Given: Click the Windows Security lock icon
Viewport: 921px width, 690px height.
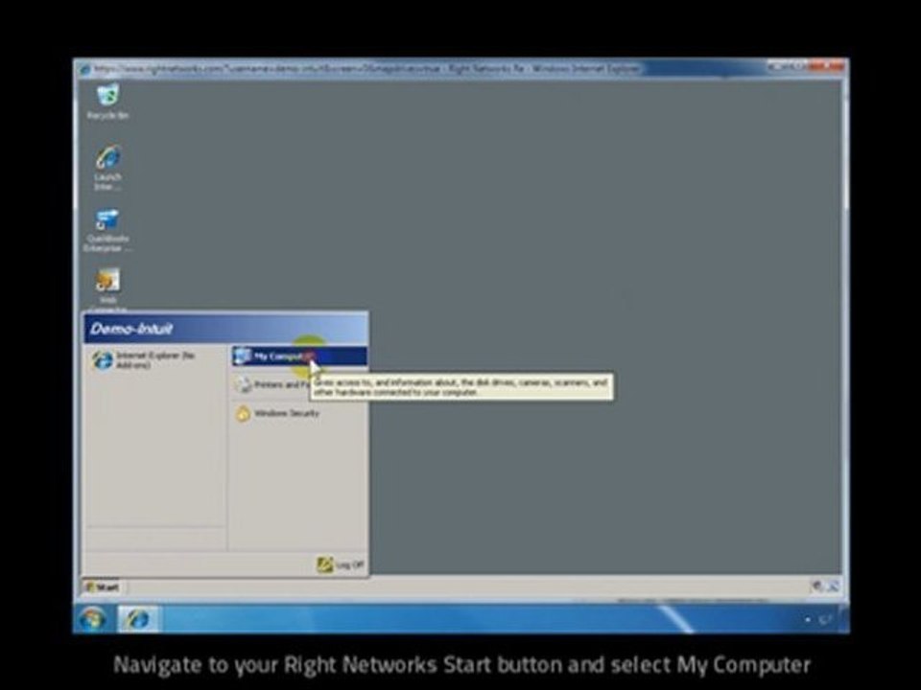Looking at the screenshot, I should pos(243,414).
